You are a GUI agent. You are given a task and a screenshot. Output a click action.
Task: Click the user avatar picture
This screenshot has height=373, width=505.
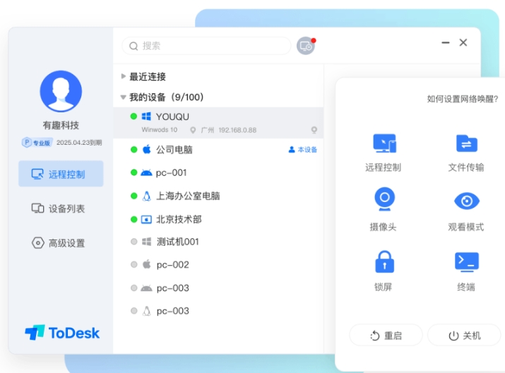coord(61,91)
